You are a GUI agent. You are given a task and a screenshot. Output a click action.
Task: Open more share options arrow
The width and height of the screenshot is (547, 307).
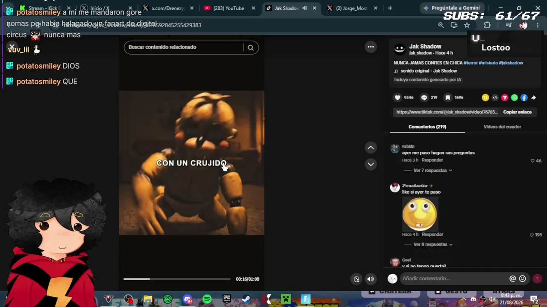(534, 98)
